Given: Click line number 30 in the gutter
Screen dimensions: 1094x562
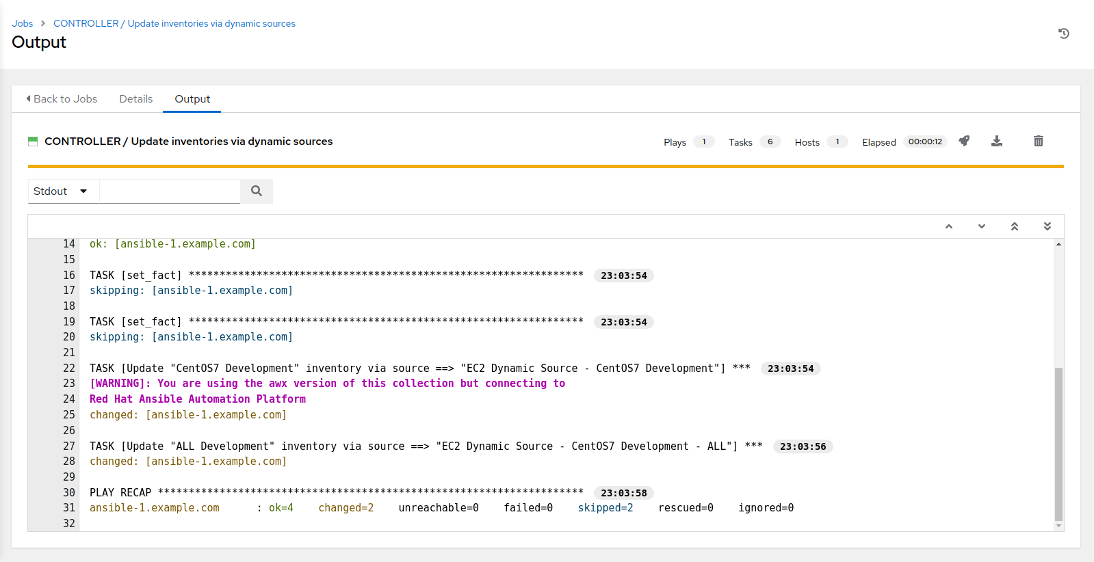Looking at the screenshot, I should pos(69,493).
